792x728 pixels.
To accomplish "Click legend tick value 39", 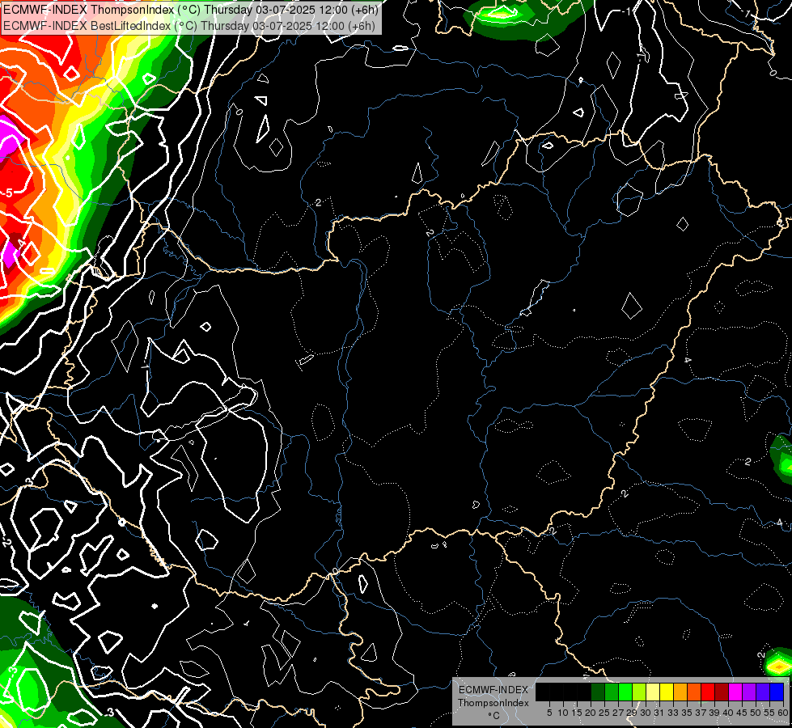I will [714, 713].
